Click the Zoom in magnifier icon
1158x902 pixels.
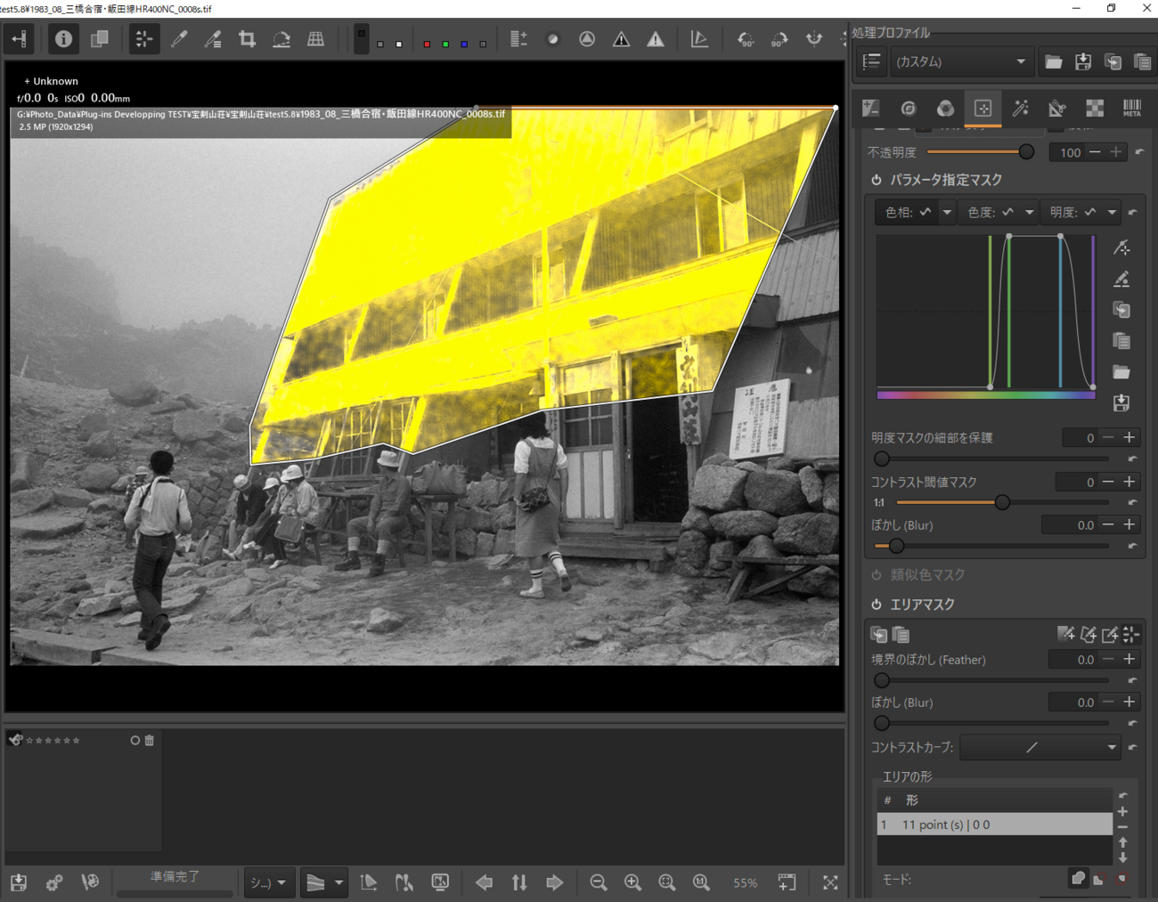[632, 882]
